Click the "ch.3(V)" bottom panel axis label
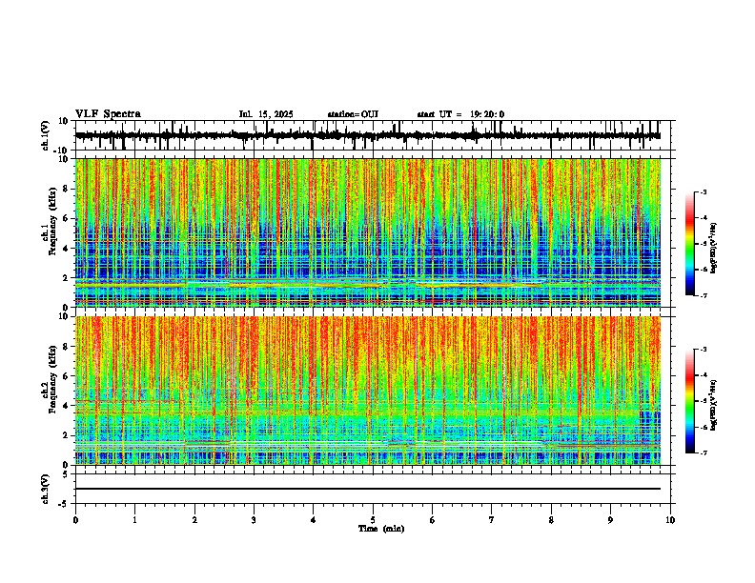The image size is (755, 583). [46, 489]
